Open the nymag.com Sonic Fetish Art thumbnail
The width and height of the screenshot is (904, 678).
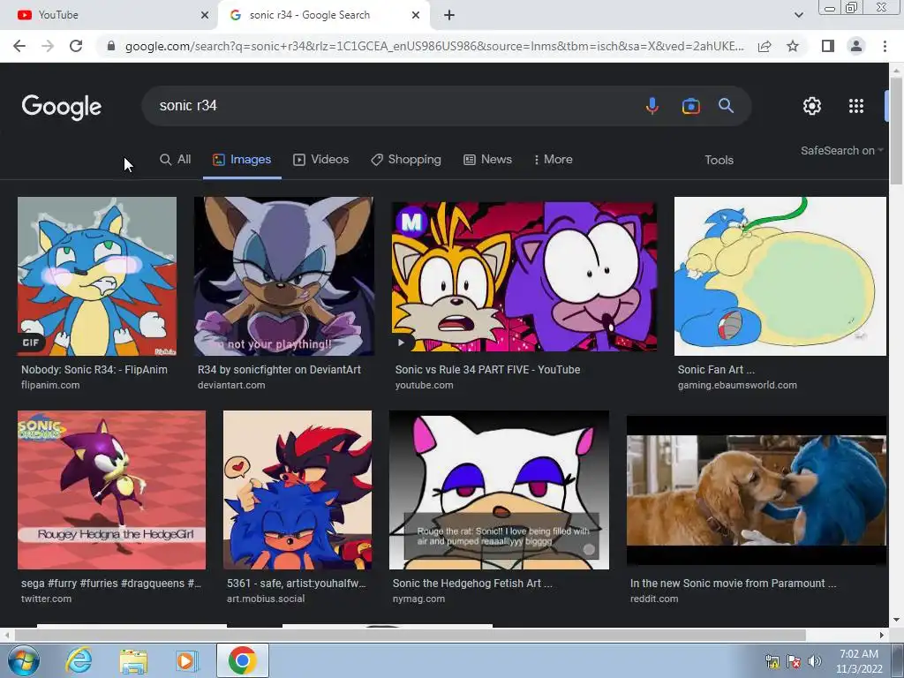click(500, 490)
